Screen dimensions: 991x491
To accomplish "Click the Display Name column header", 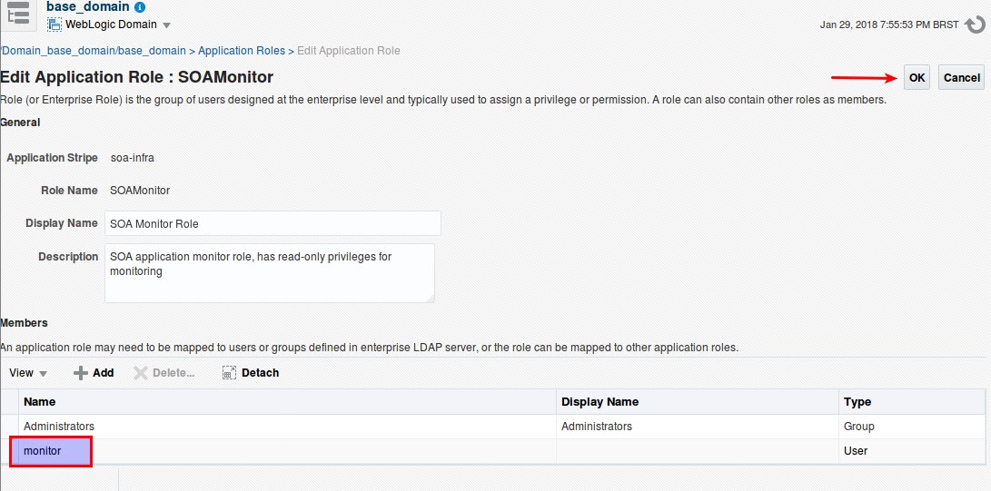I will (698, 402).
